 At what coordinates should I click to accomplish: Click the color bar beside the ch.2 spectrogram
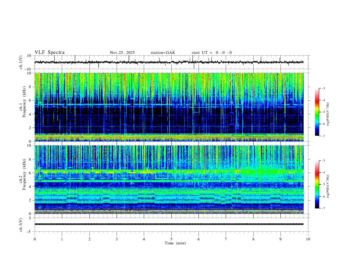point(317,184)
